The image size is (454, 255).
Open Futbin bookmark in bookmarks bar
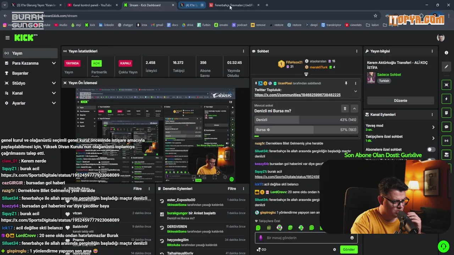tap(204, 25)
